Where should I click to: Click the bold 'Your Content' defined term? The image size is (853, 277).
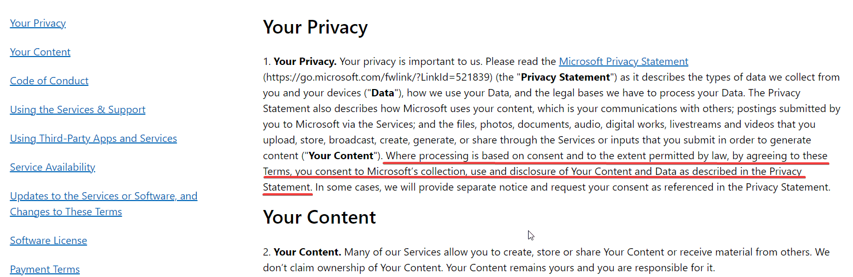(341, 156)
